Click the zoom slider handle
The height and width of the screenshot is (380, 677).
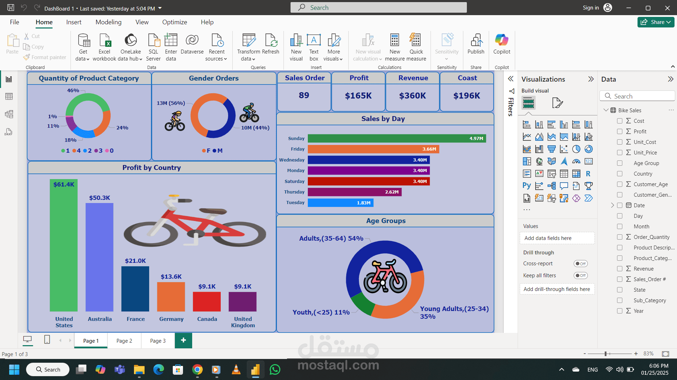605,354
